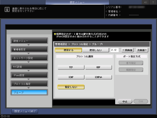Image resolution: width=157 pixels, height=118 pixels.
Task: Choose ICMP protocol
Action: point(71,77)
